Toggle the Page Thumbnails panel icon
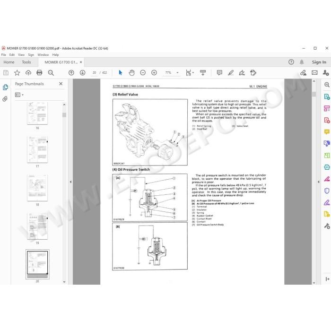331x331 pixels. (x=5, y=87)
